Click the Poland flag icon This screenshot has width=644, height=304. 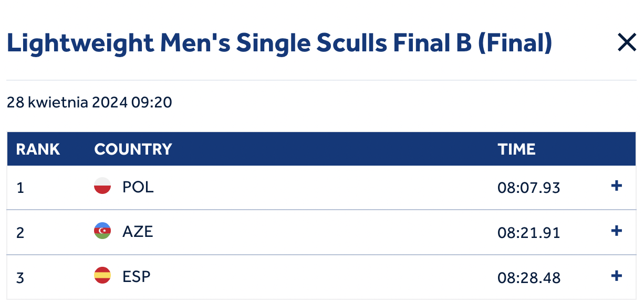click(x=102, y=186)
